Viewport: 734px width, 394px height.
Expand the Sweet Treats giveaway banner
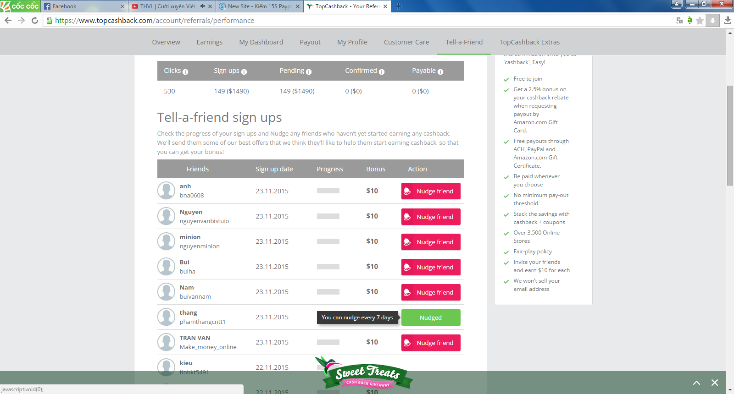click(696, 383)
